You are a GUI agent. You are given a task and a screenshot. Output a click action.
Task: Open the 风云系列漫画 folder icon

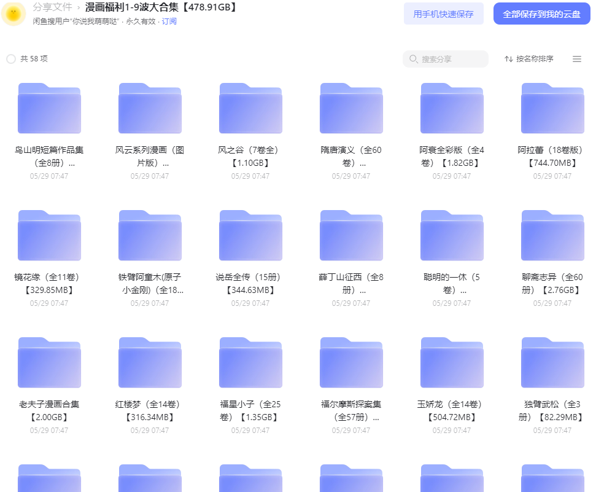150,108
